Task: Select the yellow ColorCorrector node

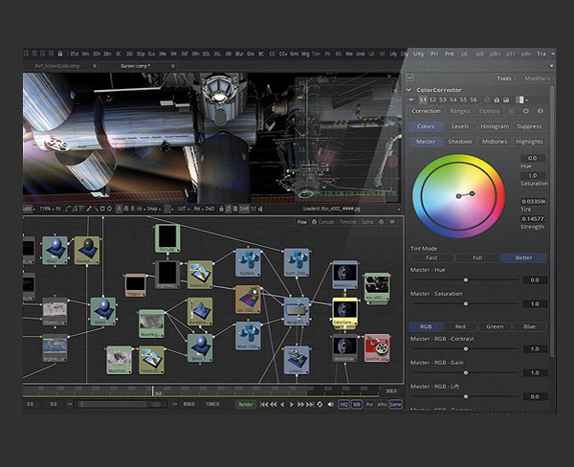Action: click(344, 311)
